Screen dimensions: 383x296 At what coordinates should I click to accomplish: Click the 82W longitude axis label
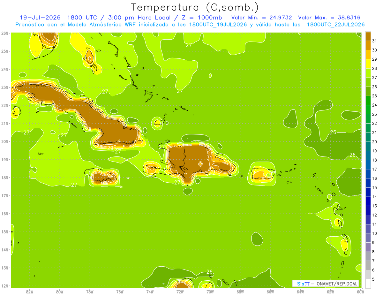click(x=30, y=292)
